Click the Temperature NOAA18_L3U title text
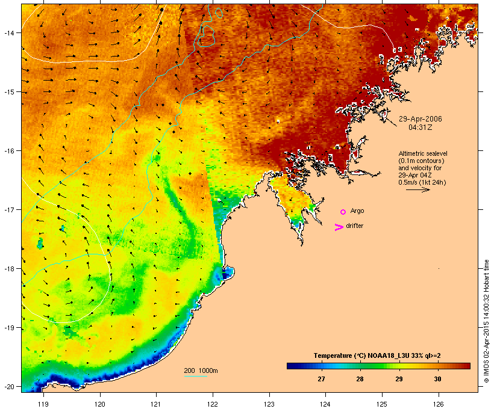 coord(377,355)
